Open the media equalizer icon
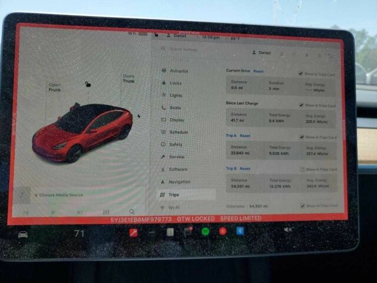 click(106, 212)
